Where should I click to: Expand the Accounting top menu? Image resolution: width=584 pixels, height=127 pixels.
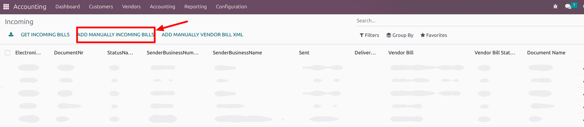(162, 7)
